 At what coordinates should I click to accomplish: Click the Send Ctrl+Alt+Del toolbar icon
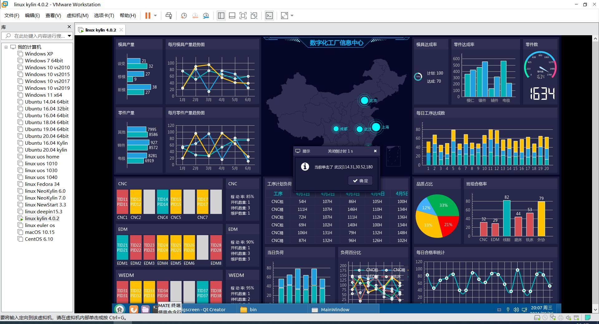(169, 16)
